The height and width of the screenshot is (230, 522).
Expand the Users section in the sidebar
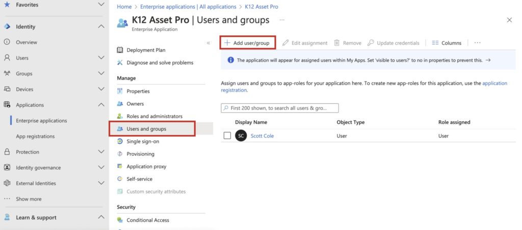100,58
